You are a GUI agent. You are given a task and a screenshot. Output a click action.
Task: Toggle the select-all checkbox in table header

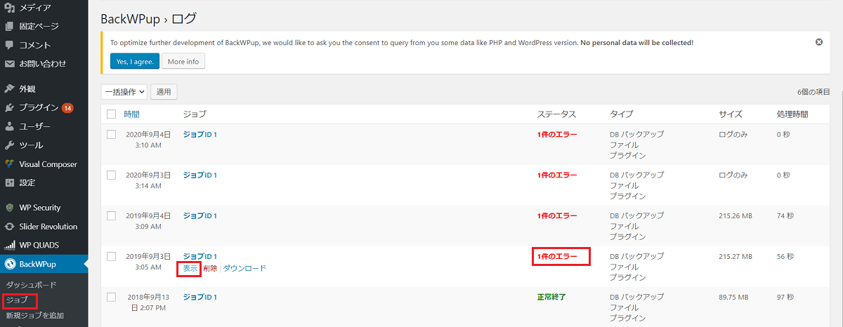pos(111,114)
